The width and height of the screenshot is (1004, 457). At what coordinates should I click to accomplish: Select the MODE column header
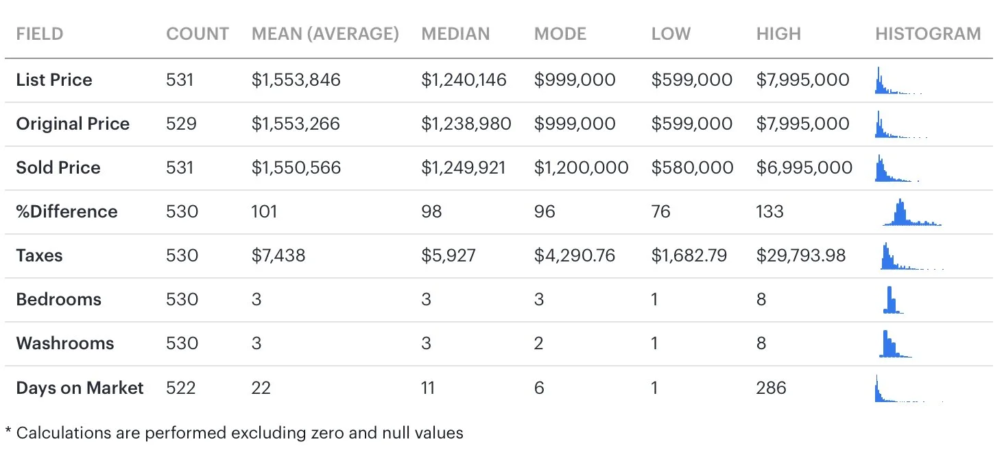(560, 34)
